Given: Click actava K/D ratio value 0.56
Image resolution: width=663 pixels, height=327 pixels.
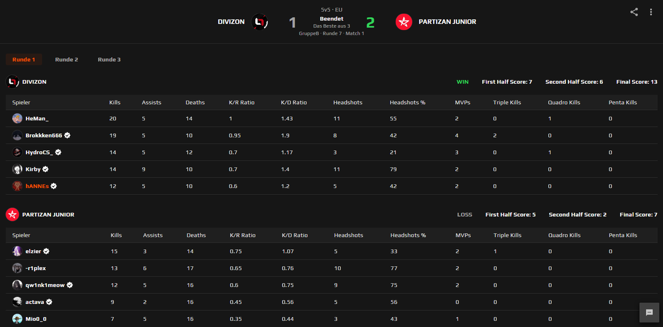Looking at the screenshot, I should click(287, 302).
